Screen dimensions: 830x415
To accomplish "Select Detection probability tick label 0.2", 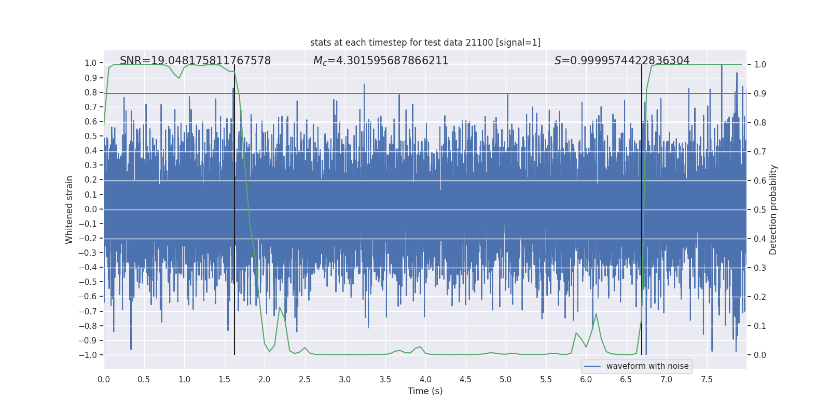I will 760,297.
